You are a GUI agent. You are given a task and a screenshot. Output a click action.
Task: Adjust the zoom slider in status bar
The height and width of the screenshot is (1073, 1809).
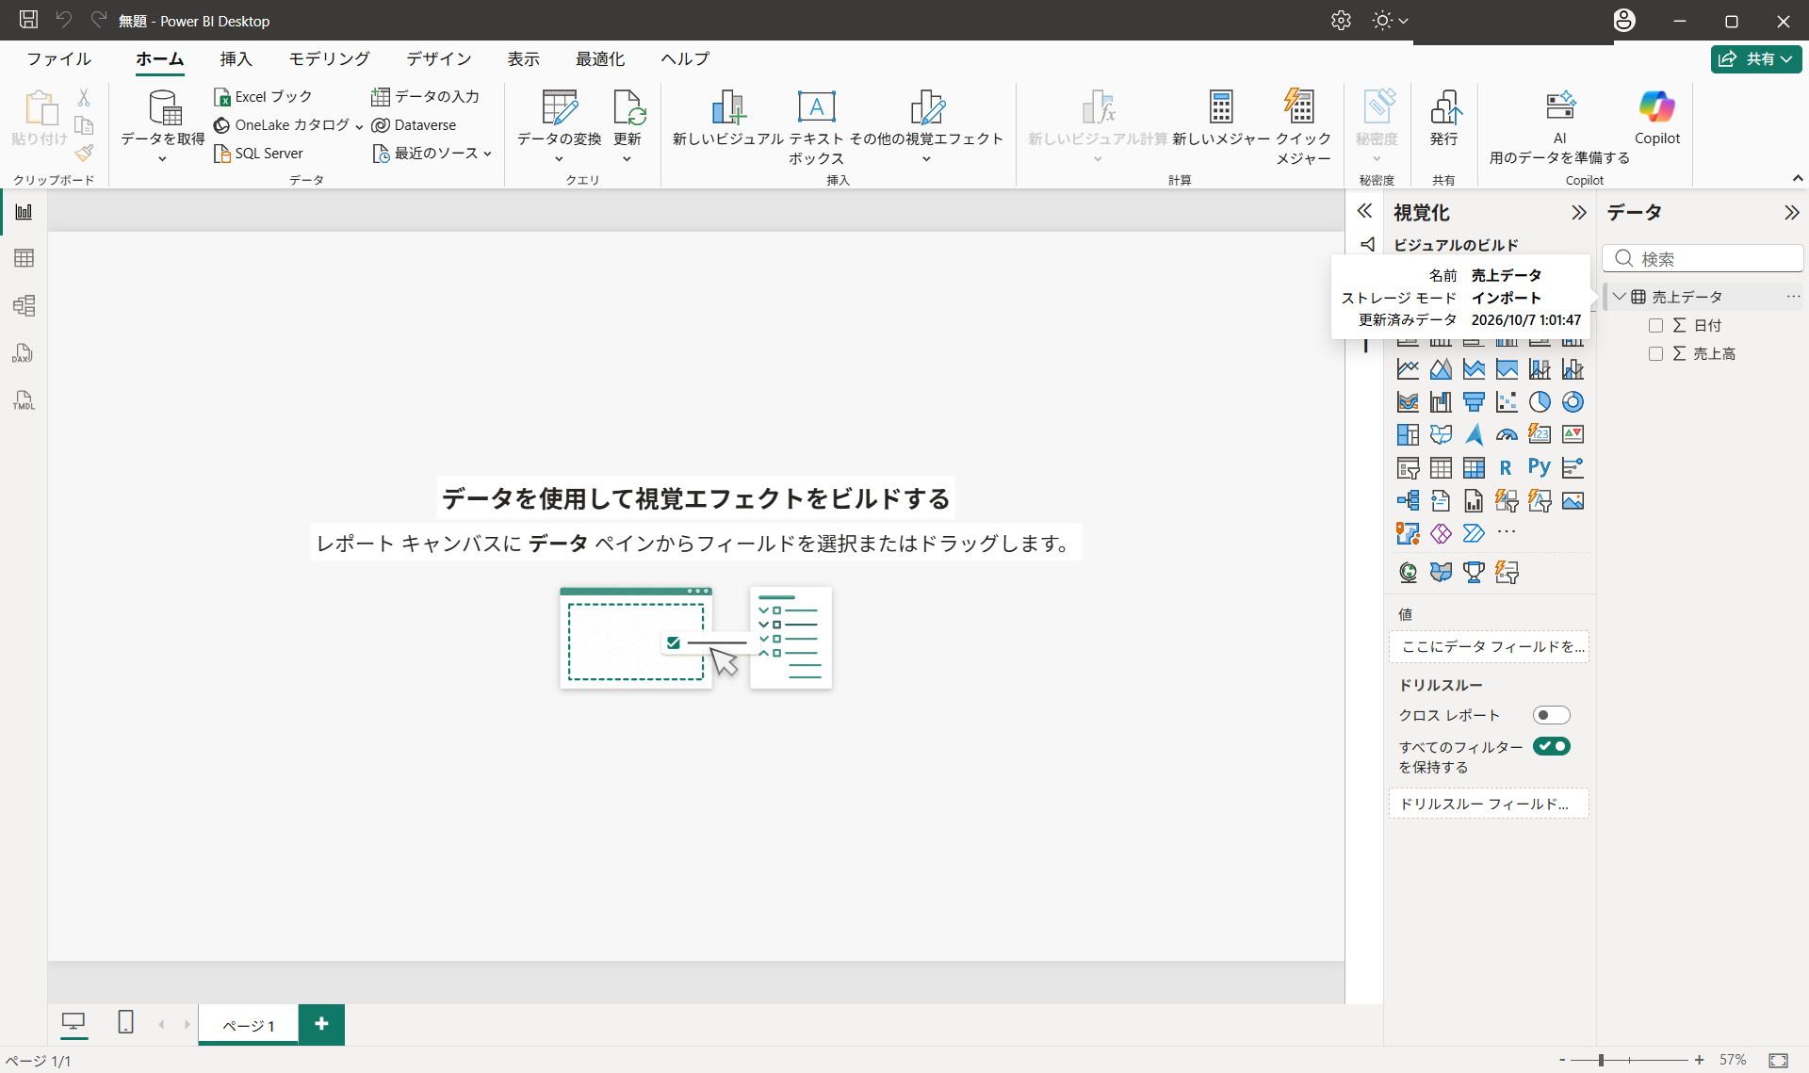click(x=1600, y=1060)
